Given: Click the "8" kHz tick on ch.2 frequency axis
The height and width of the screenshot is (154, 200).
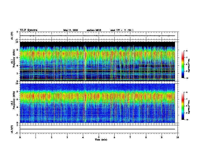Looking at the screenshot, I should click(x=18, y=92).
